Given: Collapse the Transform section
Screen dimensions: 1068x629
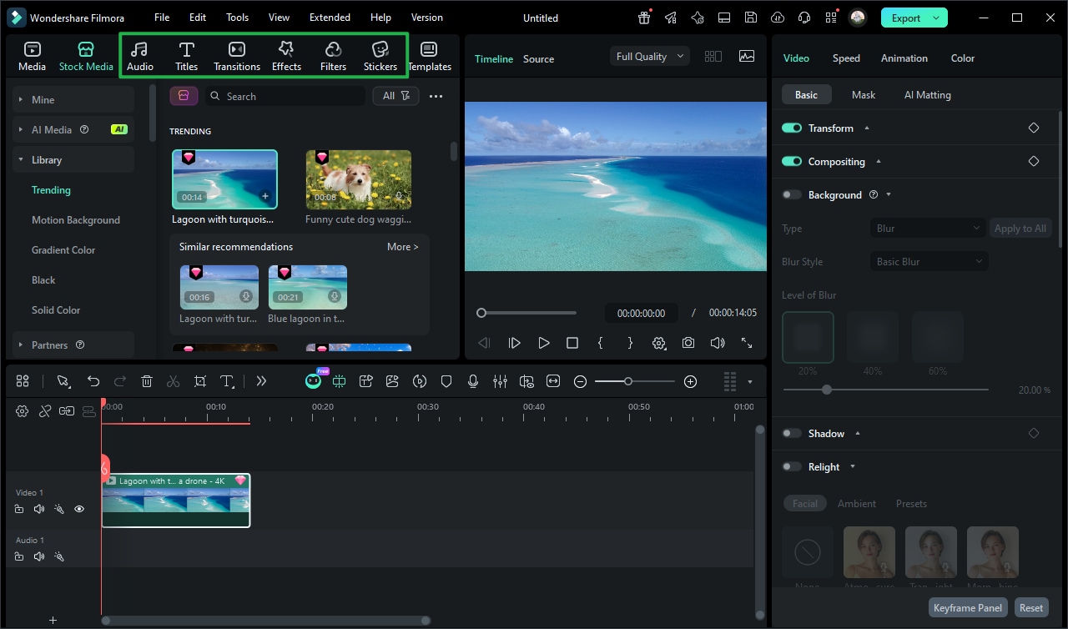Looking at the screenshot, I should (x=865, y=128).
